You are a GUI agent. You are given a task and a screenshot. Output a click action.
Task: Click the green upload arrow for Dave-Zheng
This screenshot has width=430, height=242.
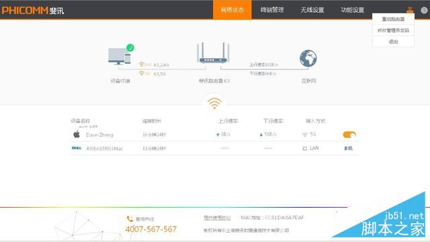[218, 135]
